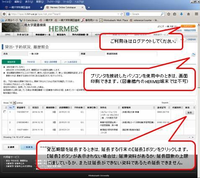Image resolution: width=200 pixels, height=178 pixels.
Task: Click the HERMES logo
Action: [63, 29]
